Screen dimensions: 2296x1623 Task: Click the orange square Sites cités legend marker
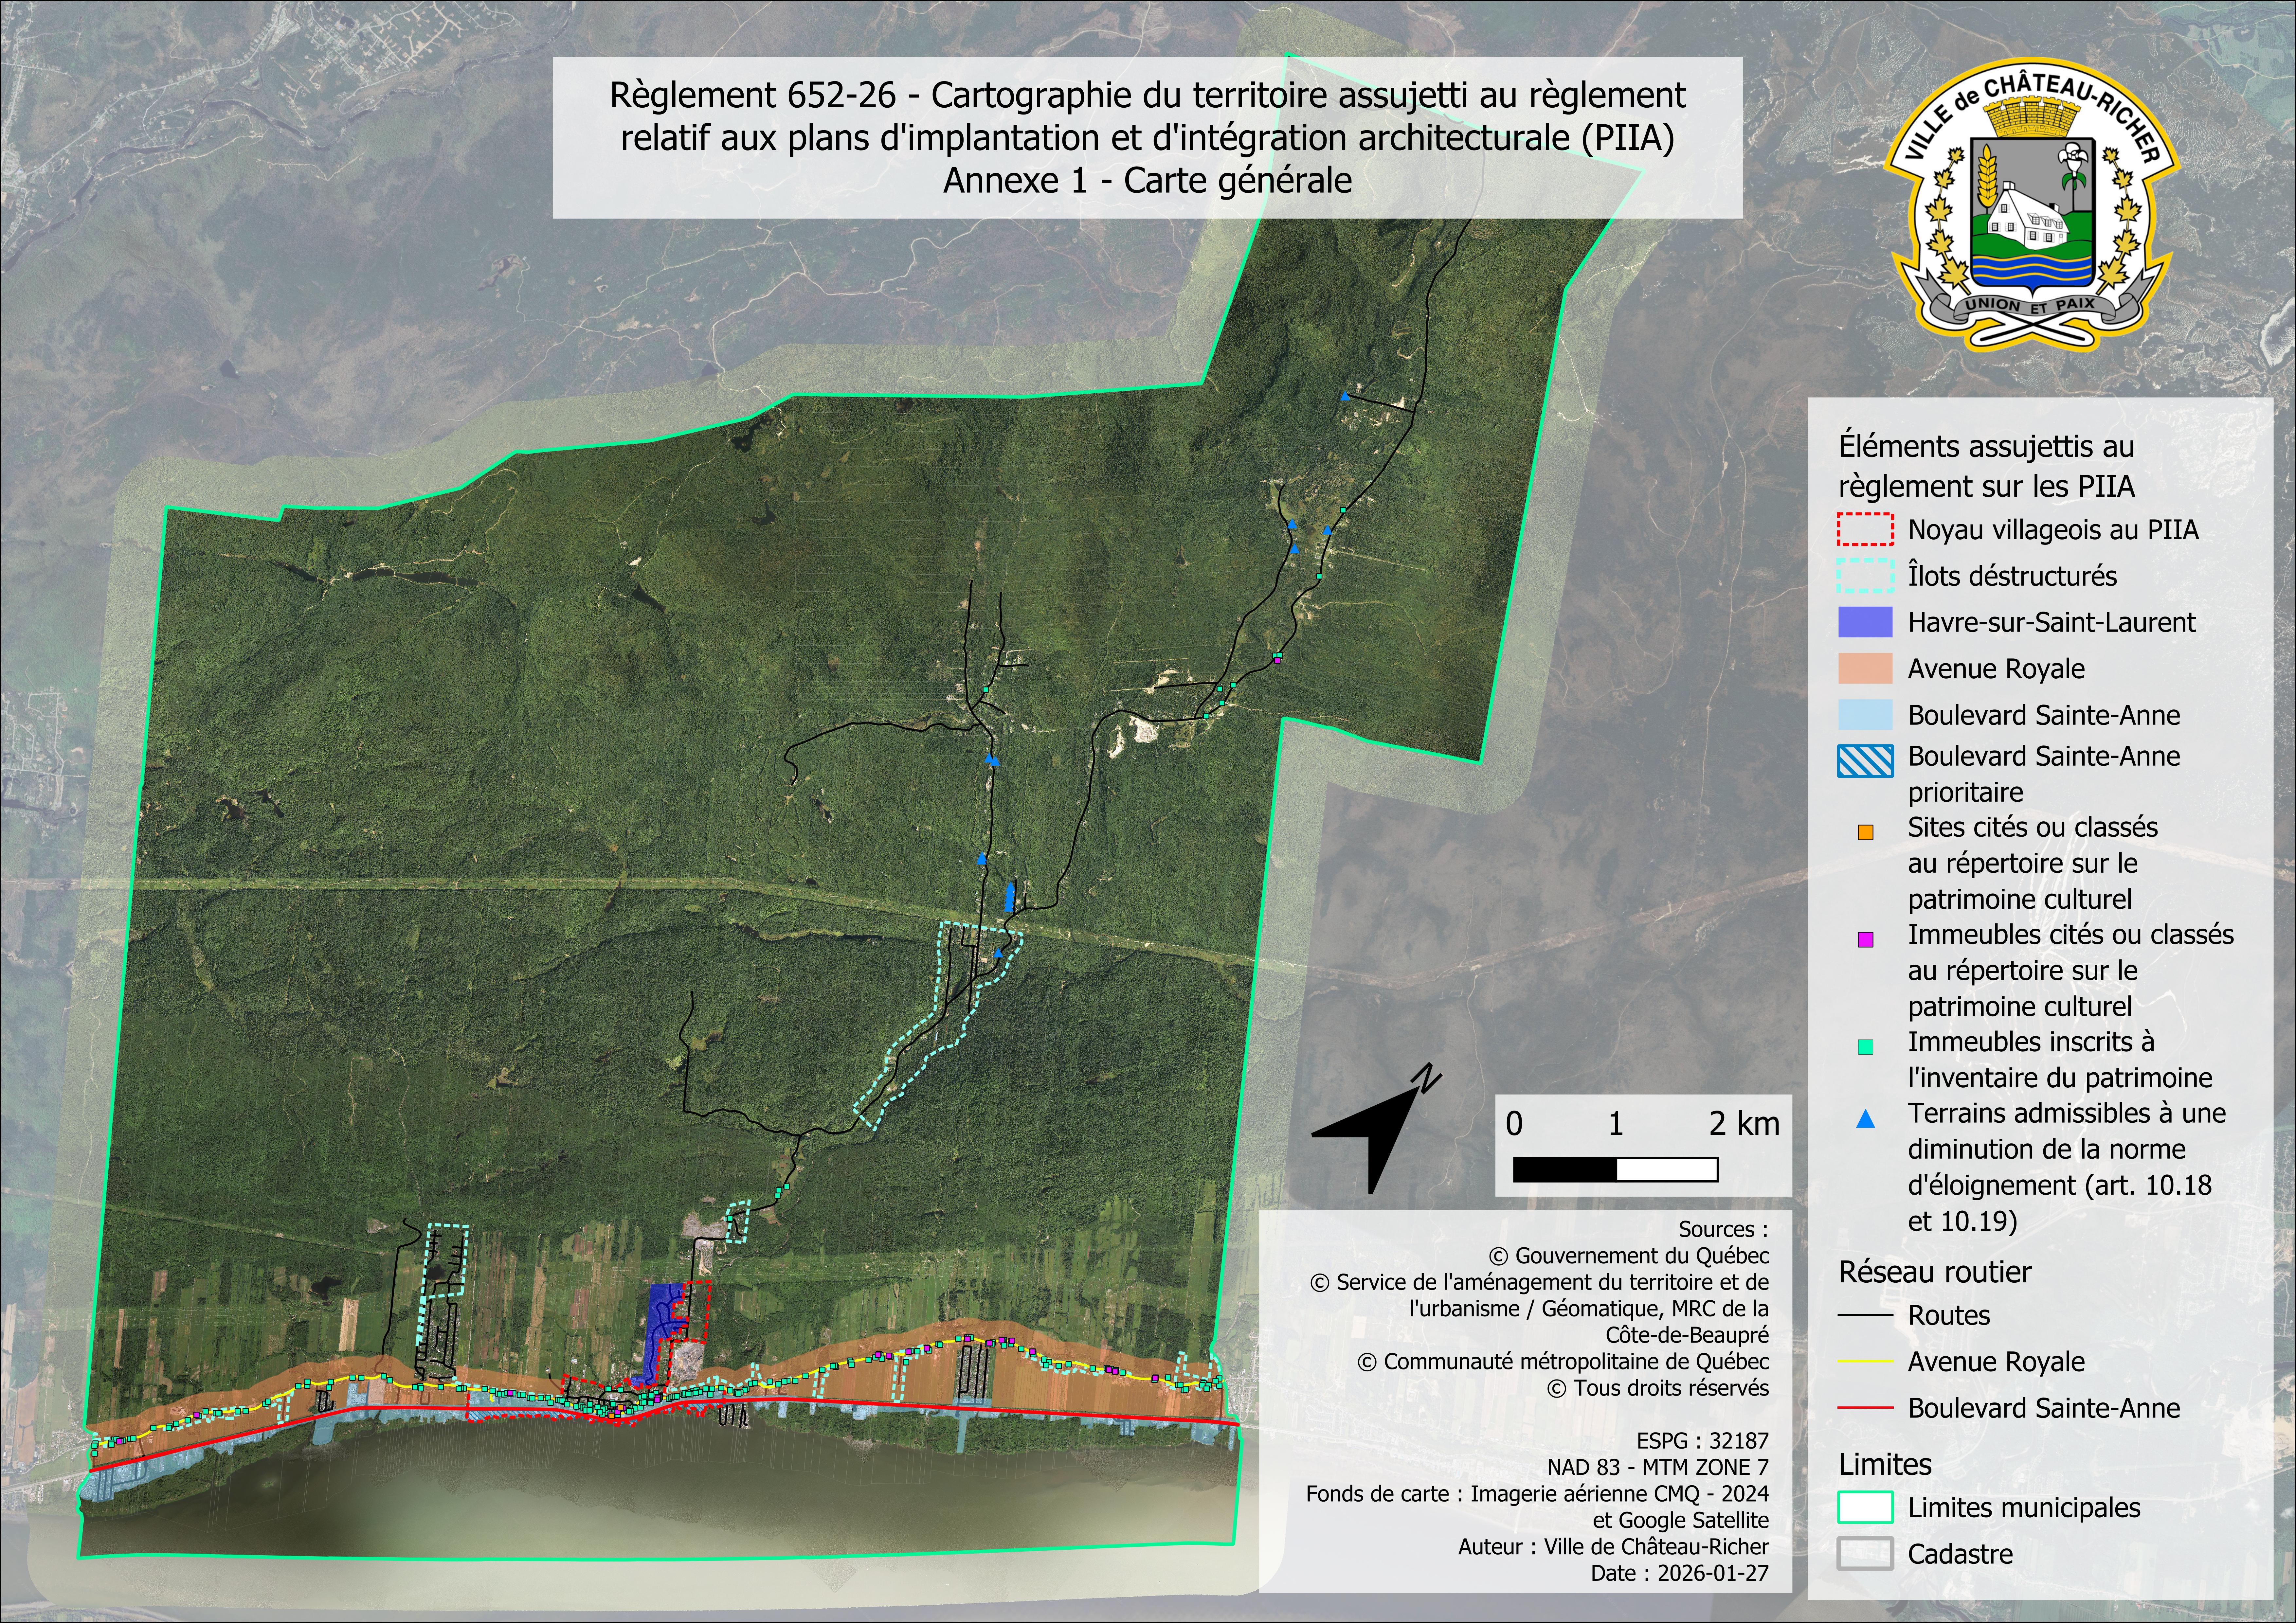tap(1865, 832)
